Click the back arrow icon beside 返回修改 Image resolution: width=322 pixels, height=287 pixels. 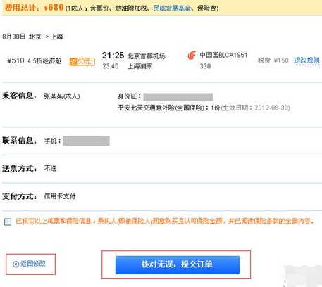16,264
